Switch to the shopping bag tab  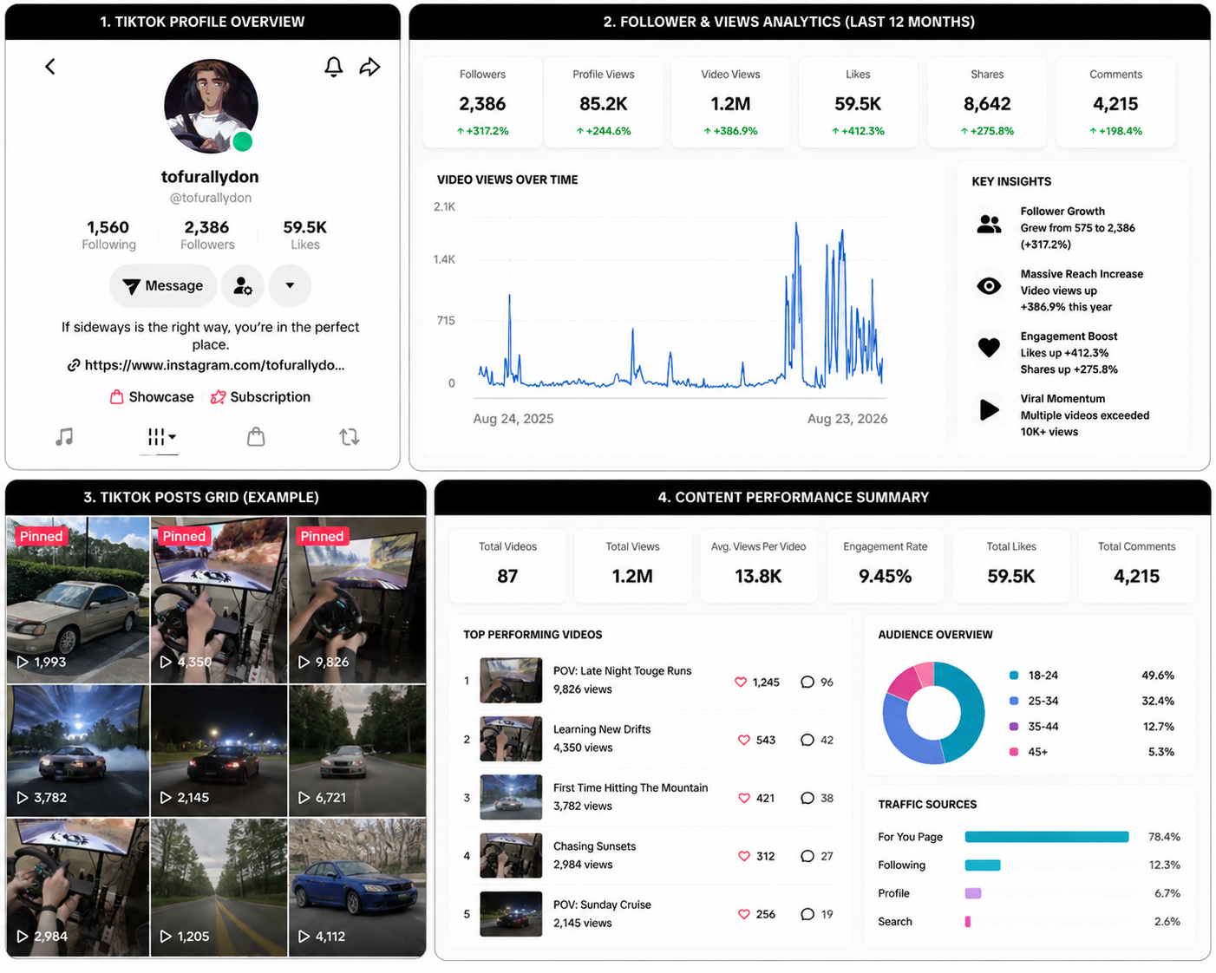click(x=256, y=436)
